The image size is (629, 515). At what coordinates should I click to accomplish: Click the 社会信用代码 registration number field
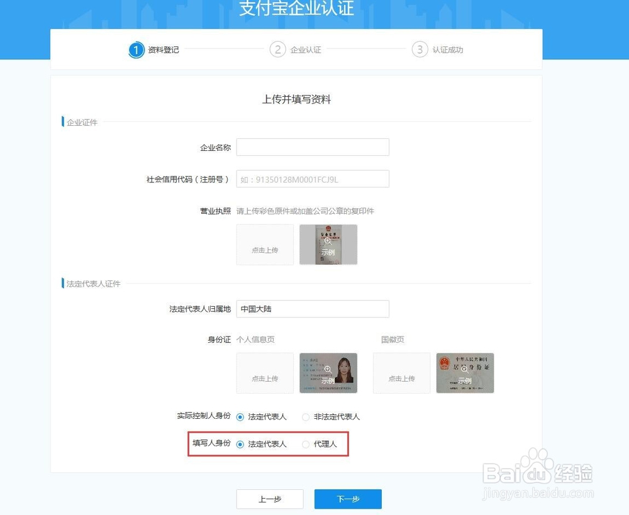click(313, 179)
